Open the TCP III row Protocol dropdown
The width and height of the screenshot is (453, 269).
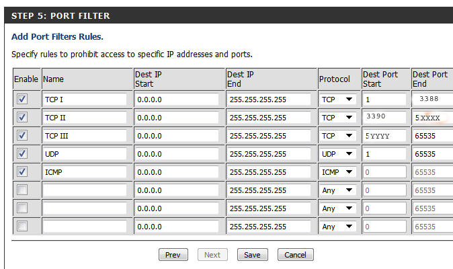[337, 136]
